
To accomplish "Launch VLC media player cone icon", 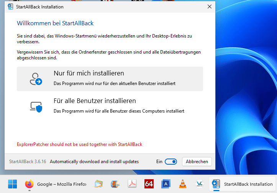I will (183, 184).
